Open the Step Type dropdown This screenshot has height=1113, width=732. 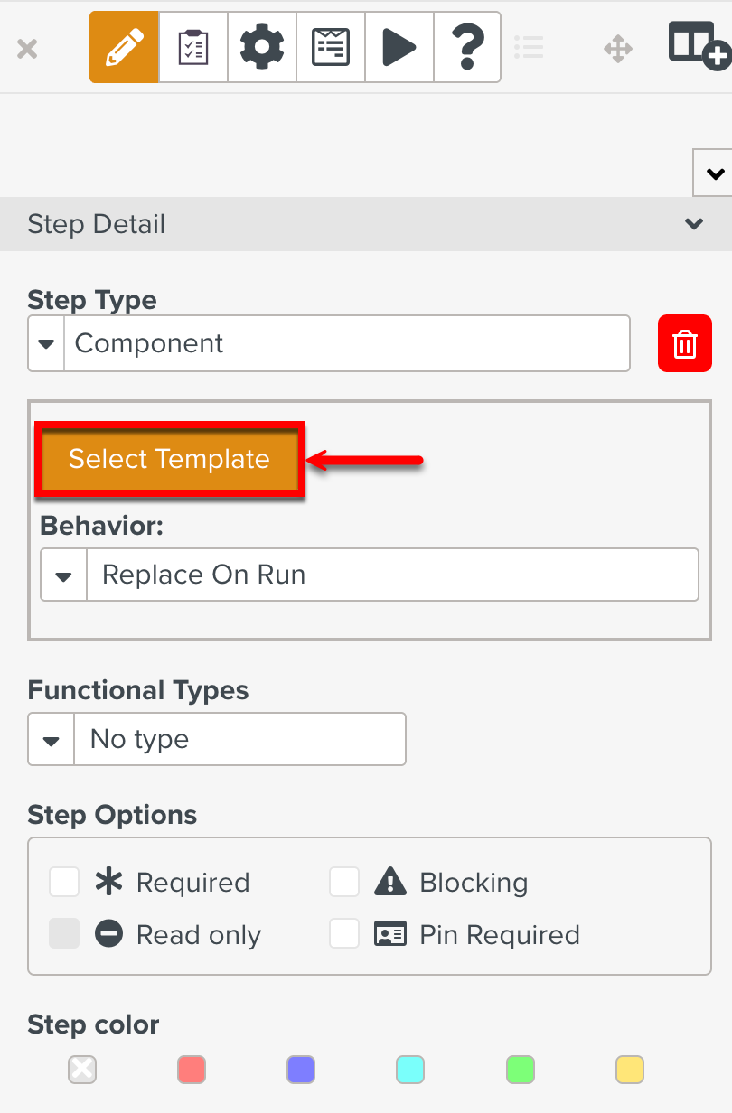click(47, 343)
